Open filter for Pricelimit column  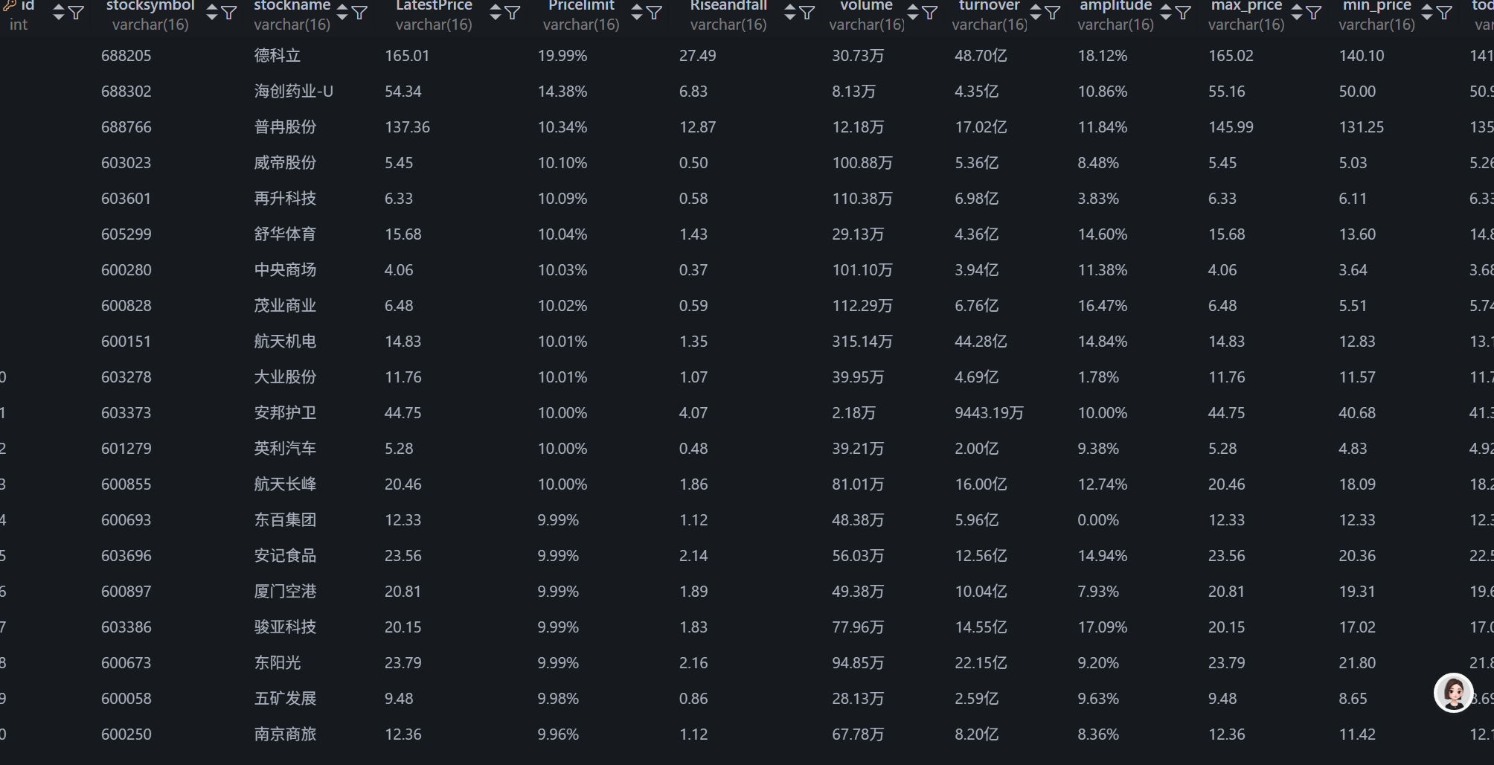[x=654, y=13]
